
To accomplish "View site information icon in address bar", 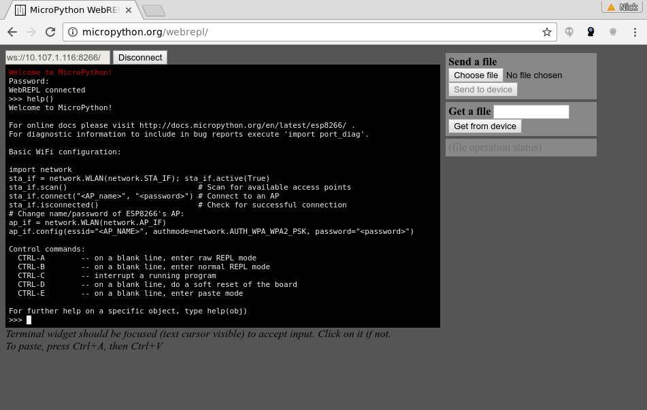I will point(73,32).
